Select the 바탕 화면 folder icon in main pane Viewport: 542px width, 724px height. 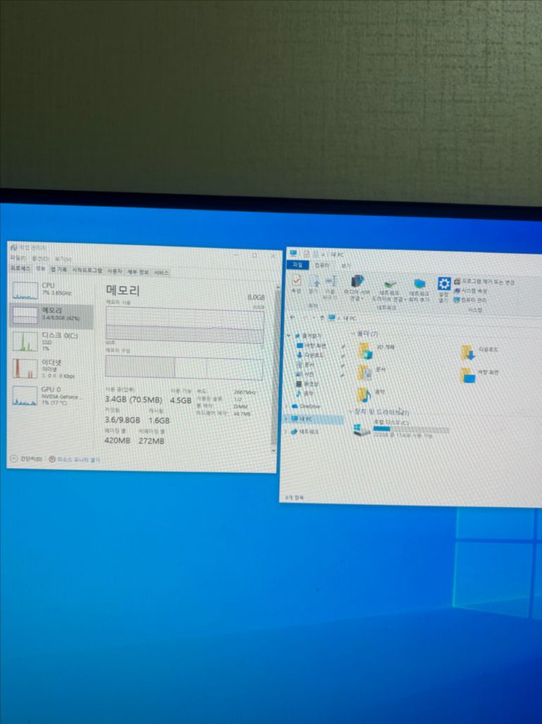[467, 375]
